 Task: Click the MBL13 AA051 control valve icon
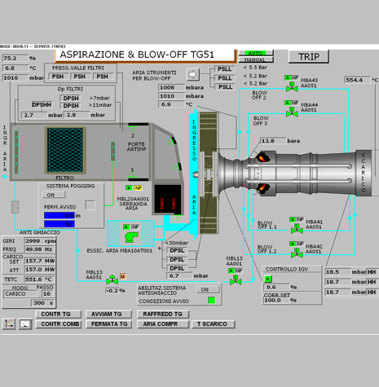tap(112, 279)
